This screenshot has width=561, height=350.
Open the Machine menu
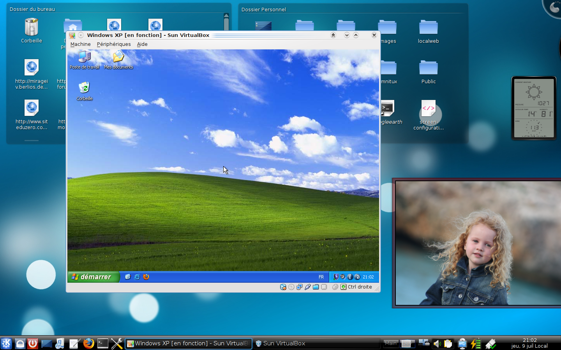pyautogui.click(x=80, y=44)
